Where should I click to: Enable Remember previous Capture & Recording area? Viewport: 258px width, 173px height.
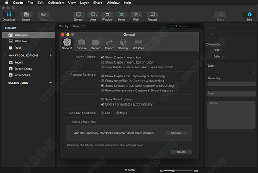click(x=102, y=91)
